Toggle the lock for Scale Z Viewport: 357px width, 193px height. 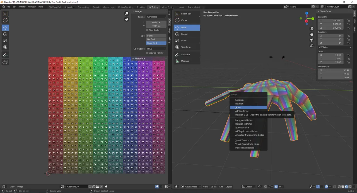[x=348, y=62]
